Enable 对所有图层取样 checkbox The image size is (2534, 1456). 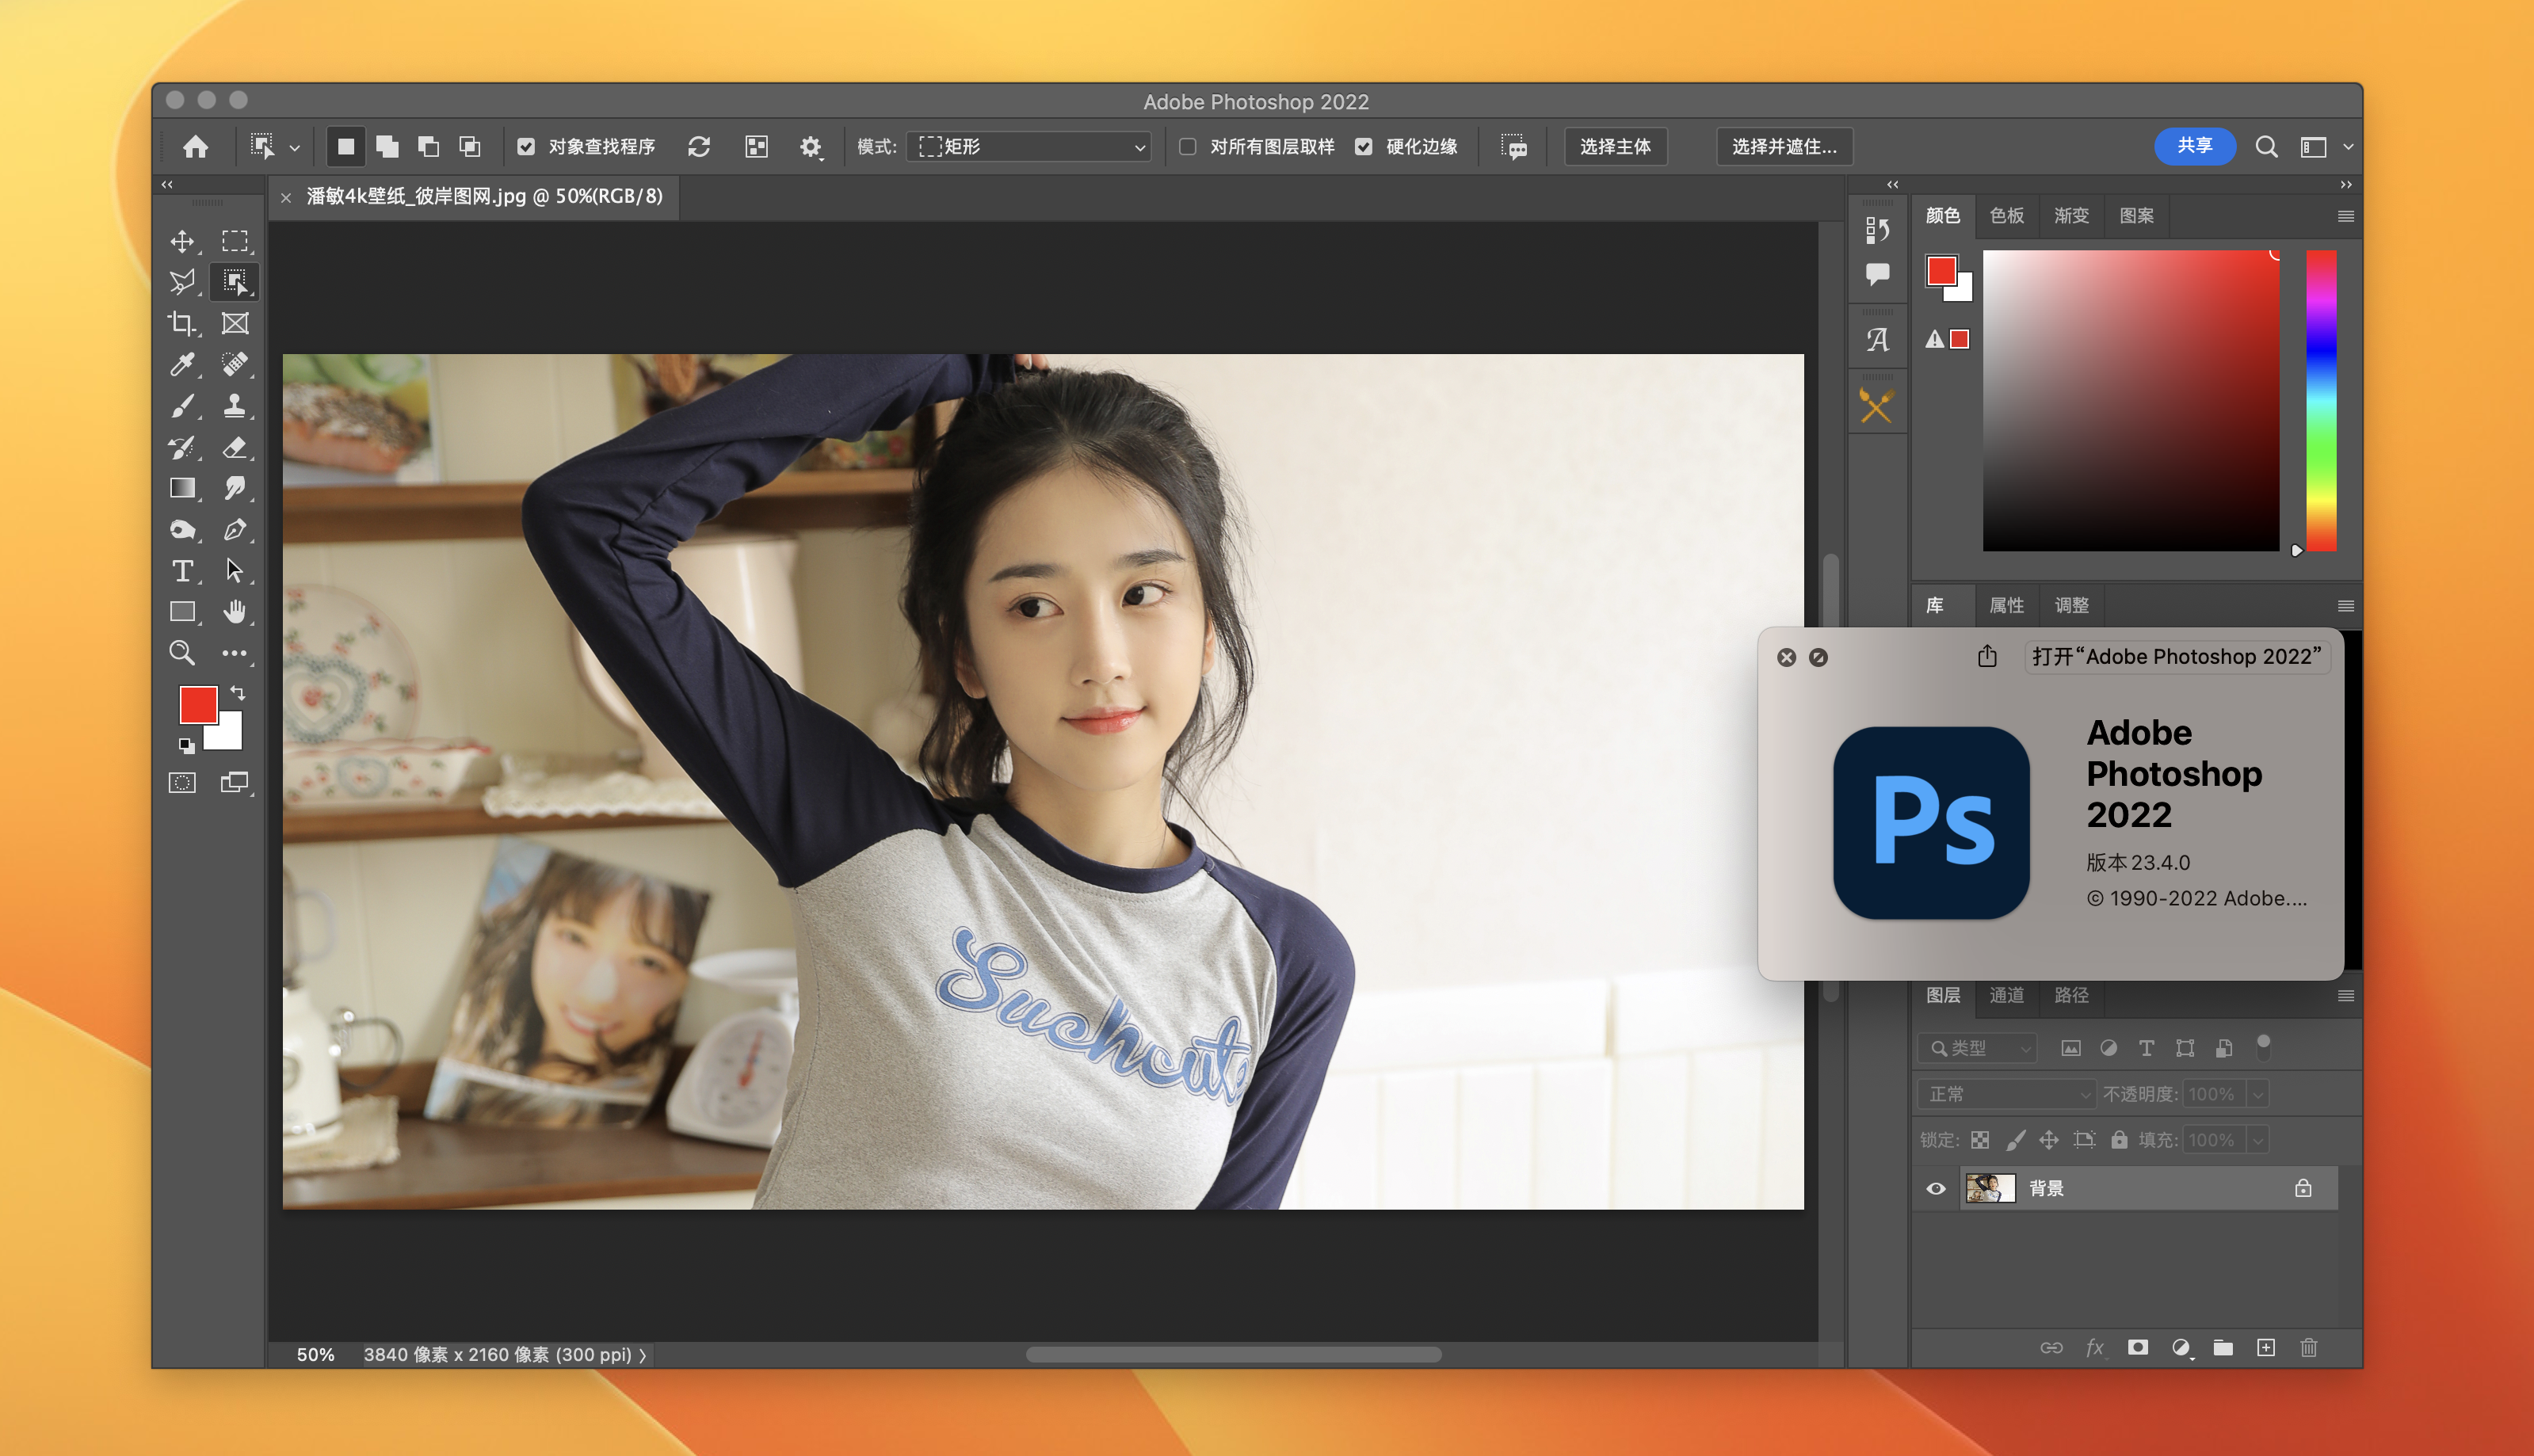(x=1187, y=147)
